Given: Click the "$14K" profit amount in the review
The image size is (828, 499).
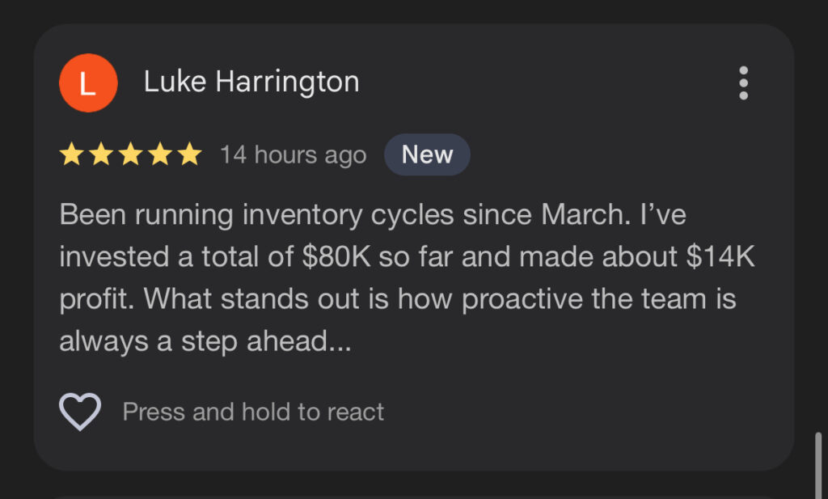Looking at the screenshot, I should 723,257.
